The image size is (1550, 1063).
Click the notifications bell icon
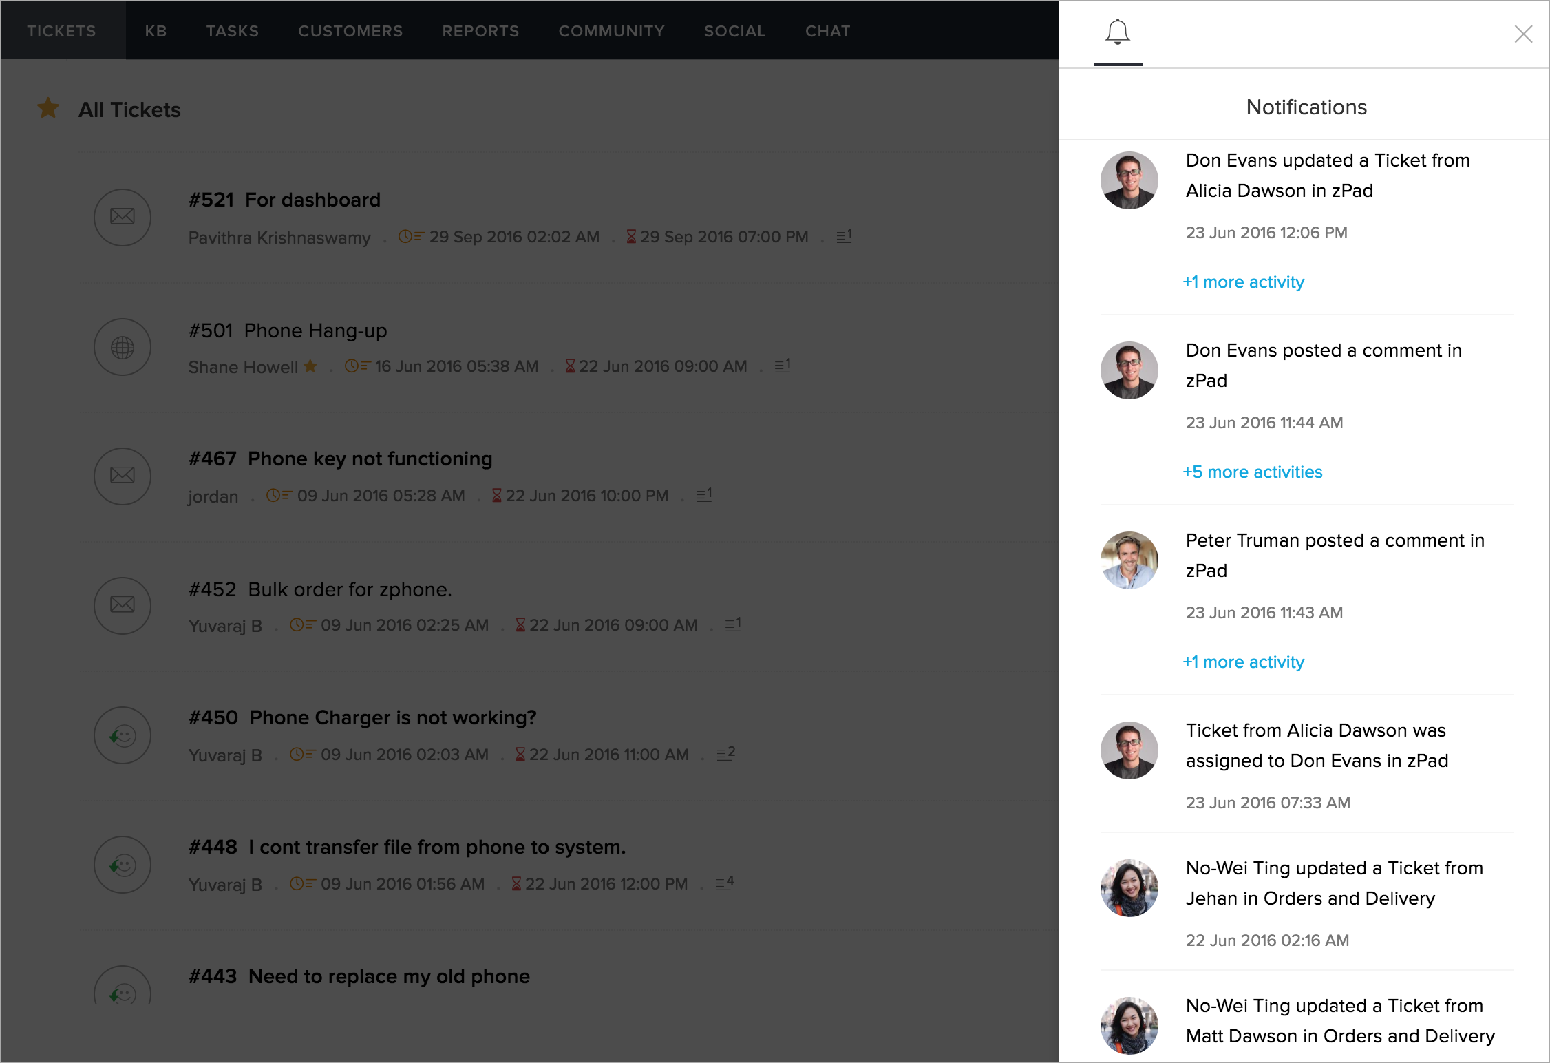click(x=1118, y=32)
